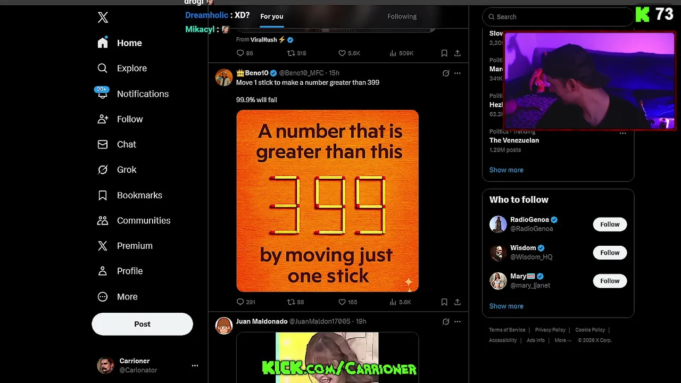This screenshot has width=681, height=383.
Task: Open more options on Beno10 post
Action: pos(458,73)
